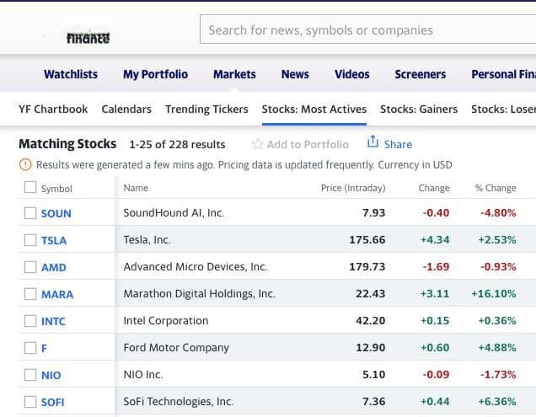The width and height of the screenshot is (536, 417).
Task: Open the Markets menu
Action: pos(234,74)
